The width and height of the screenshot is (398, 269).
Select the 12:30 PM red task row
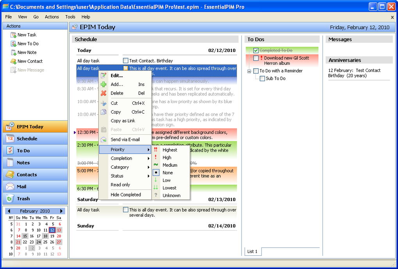(x=156, y=135)
